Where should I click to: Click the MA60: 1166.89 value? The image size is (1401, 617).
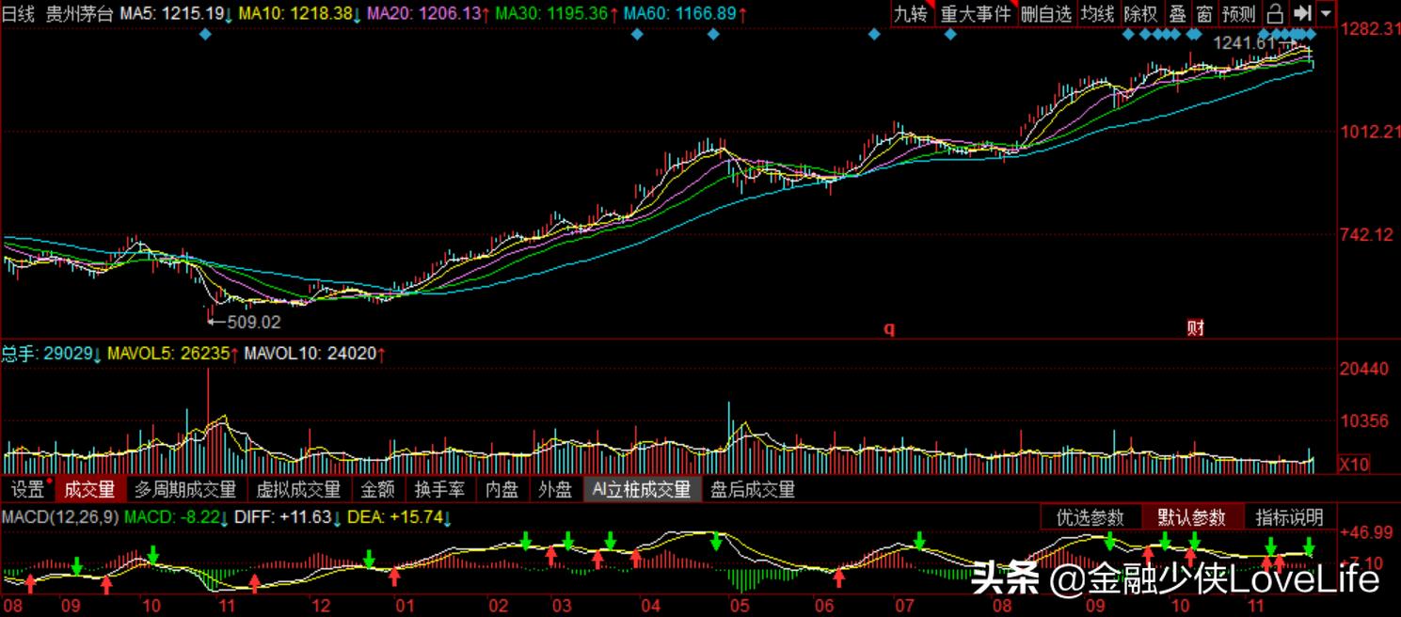click(x=686, y=14)
